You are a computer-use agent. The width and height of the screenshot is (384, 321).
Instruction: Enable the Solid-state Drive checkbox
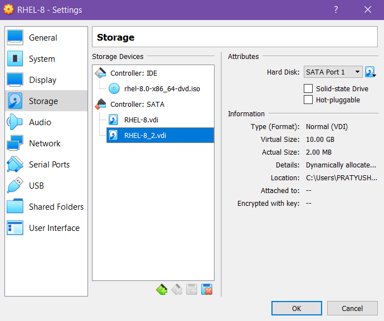click(308, 88)
